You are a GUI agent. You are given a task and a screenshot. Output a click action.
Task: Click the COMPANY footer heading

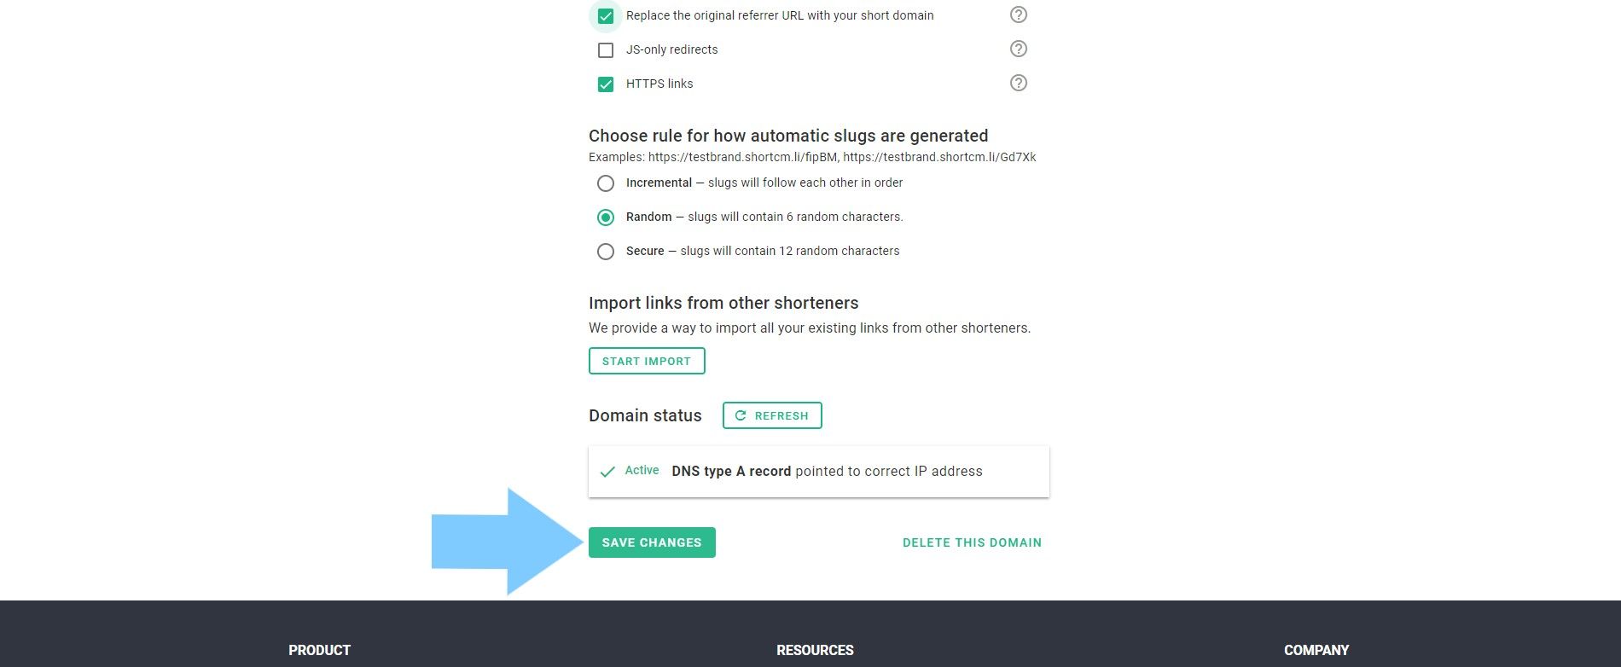[x=1316, y=650]
